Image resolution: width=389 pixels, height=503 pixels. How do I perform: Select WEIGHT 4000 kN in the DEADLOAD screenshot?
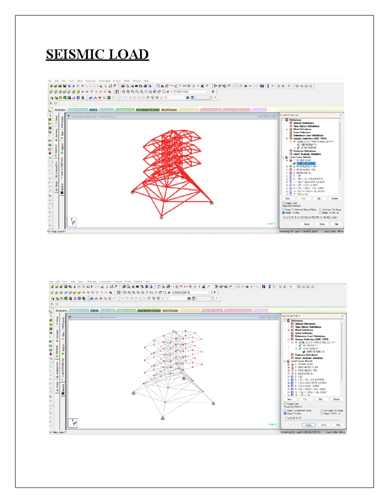click(315, 352)
